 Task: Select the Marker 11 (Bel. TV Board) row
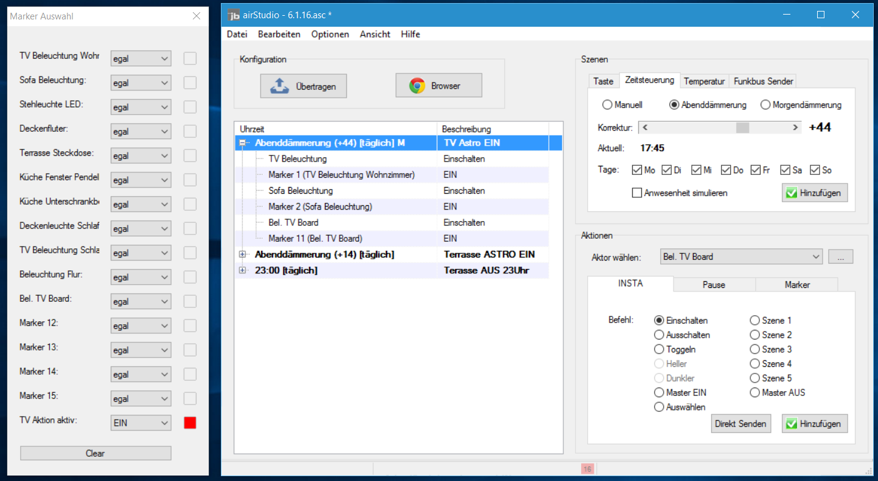pyautogui.click(x=315, y=239)
